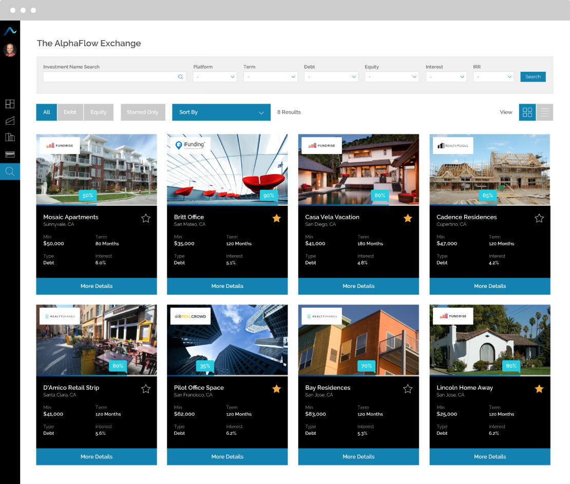
Task: Select the buildings portfolio icon in sidebar
Action: (x=10, y=137)
